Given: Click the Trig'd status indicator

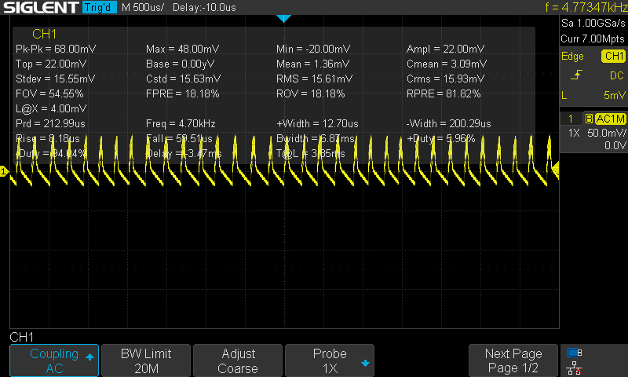Looking at the screenshot, I should (x=99, y=7).
